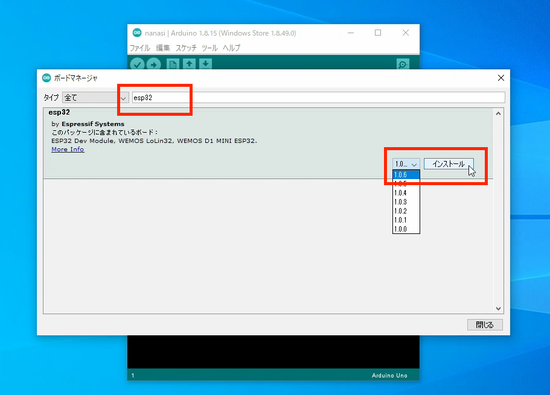Open the More Info link
The width and height of the screenshot is (550, 395).
pyautogui.click(x=68, y=150)
